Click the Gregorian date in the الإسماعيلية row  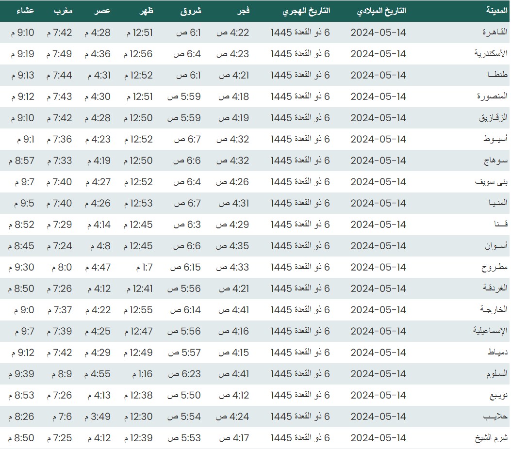click(x=378, y=331)
